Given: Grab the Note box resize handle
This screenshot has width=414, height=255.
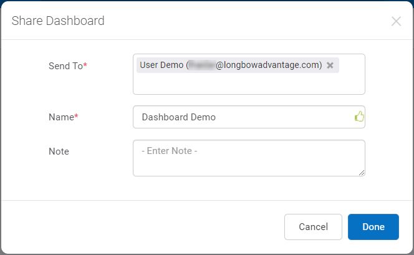Looking at the screenshot, I should click(362, 173).
